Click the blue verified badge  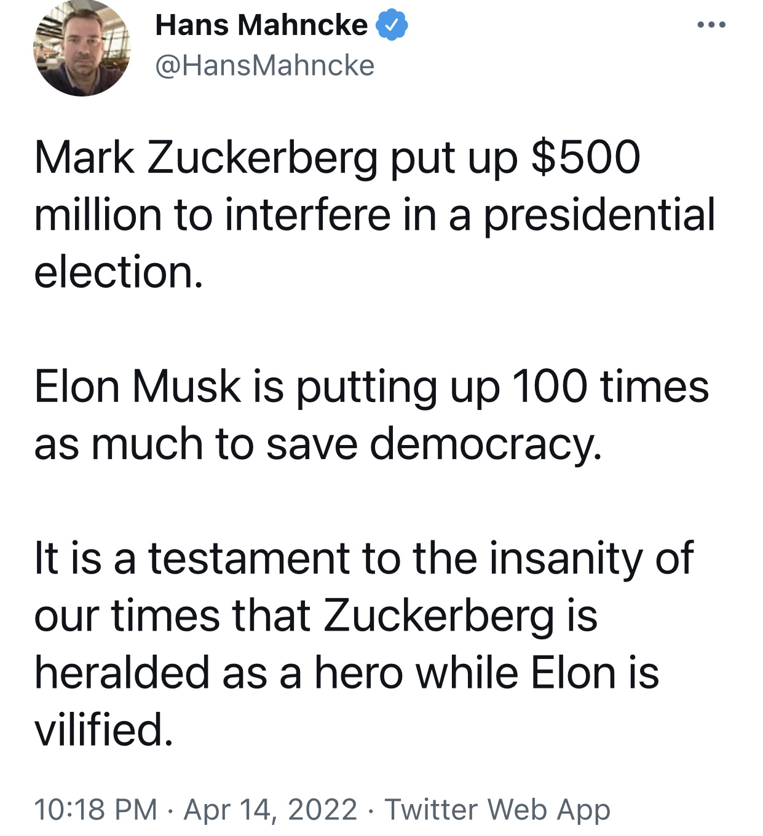(392, 25)
